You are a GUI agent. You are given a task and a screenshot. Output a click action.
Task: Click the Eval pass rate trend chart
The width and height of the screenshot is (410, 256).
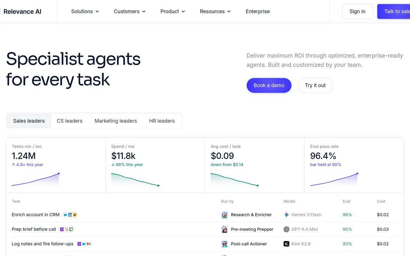(334, 180)
